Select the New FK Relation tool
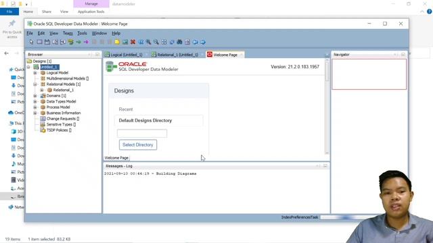The width and height of the screenshot is (433, 243). (70, 42)
